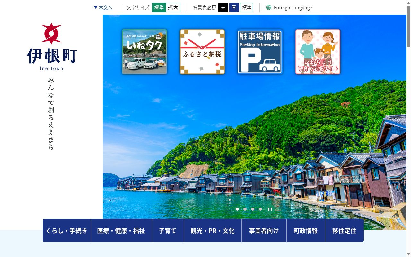
Task: Select the first slideshow dot indicator
Action: pyautogui.click(x=237, y=209)
